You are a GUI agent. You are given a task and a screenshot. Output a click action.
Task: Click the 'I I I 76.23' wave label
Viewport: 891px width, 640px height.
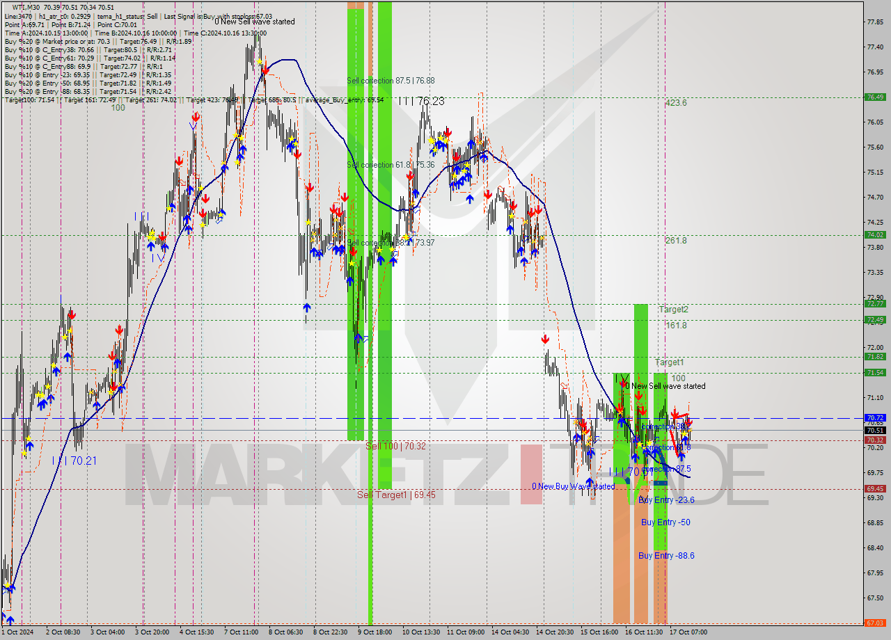coord(421,101)
